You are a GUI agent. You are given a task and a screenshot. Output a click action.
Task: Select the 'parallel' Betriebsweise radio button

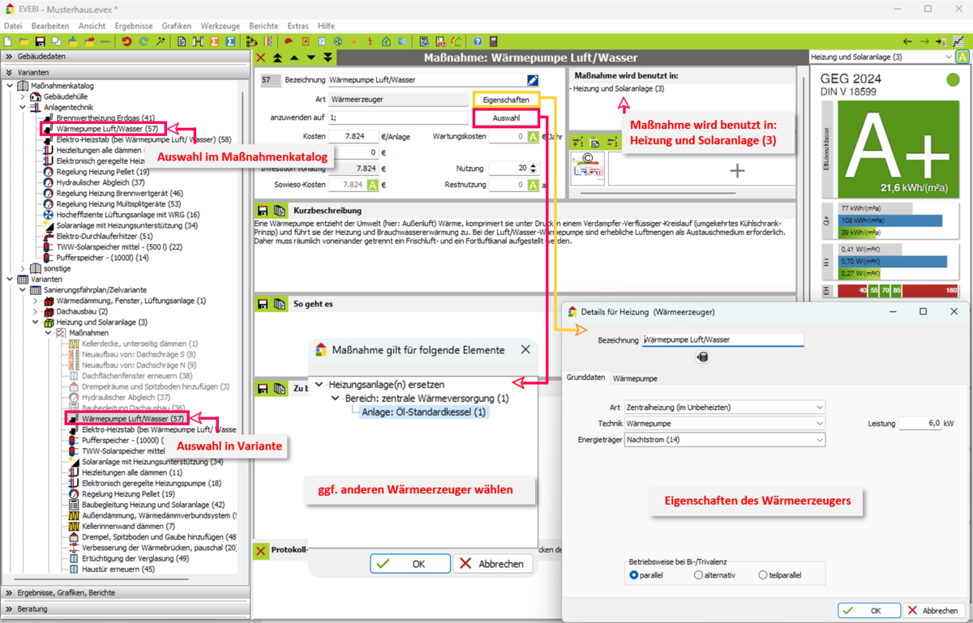coord(634,575)
